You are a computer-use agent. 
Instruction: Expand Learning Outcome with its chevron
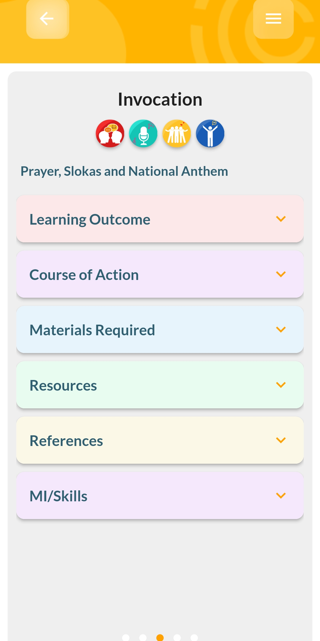coord(281,219)
